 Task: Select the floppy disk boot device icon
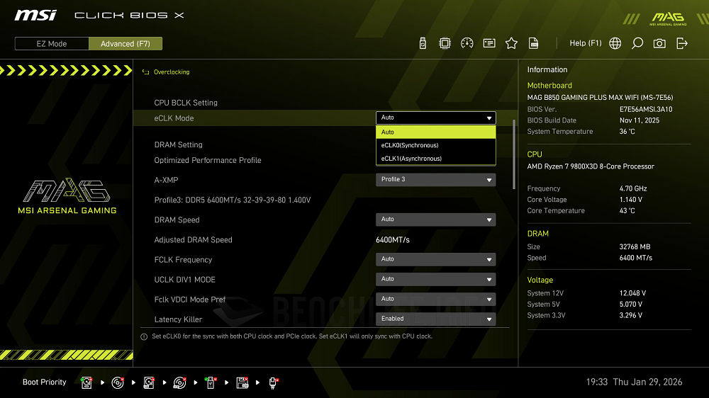[x=242, y=382]
